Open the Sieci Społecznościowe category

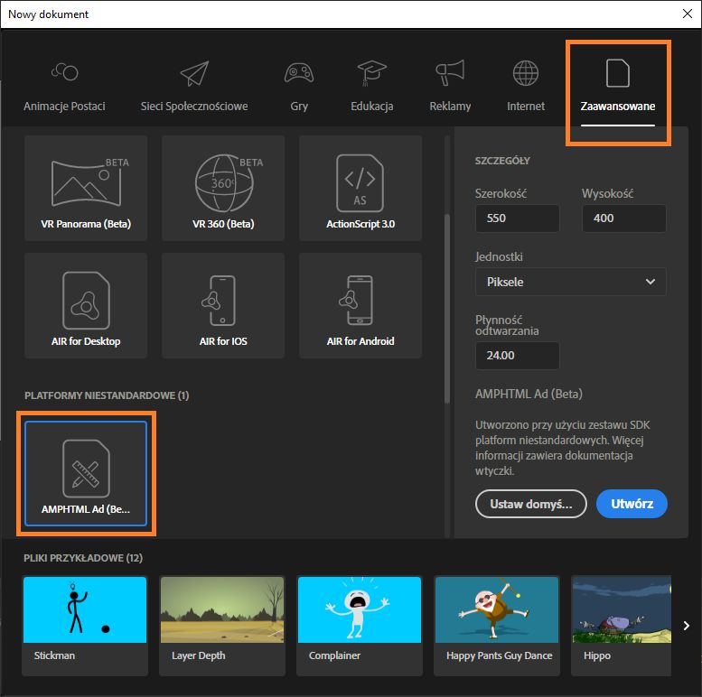coord(194,88)
